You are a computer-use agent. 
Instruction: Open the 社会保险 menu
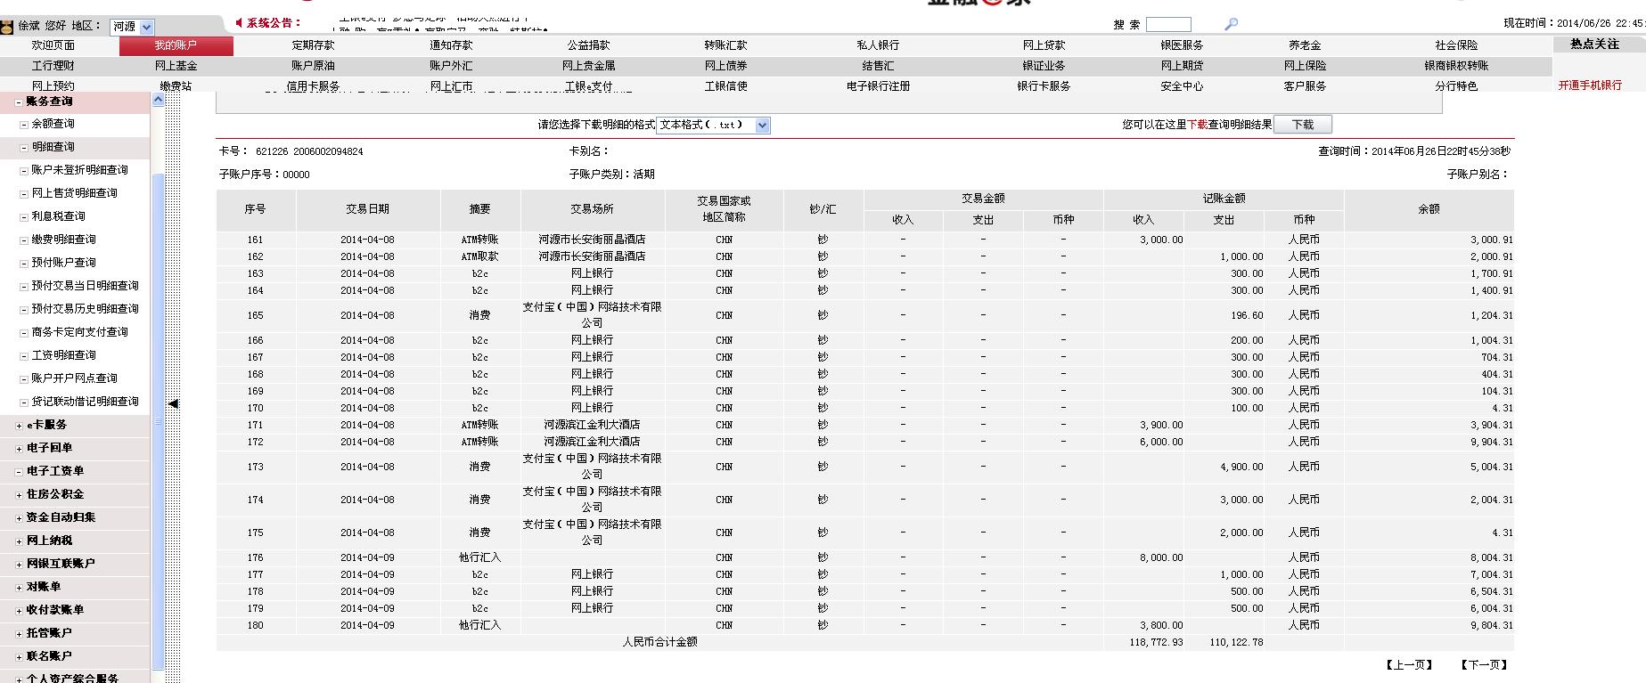point(1457,45)
